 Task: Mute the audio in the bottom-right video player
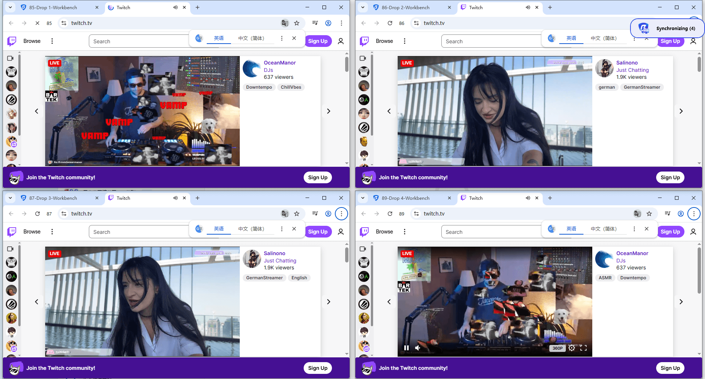(x=417, y=348)
